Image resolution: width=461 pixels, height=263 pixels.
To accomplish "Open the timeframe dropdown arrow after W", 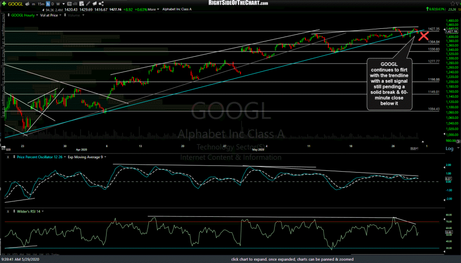I will [63, 4].
